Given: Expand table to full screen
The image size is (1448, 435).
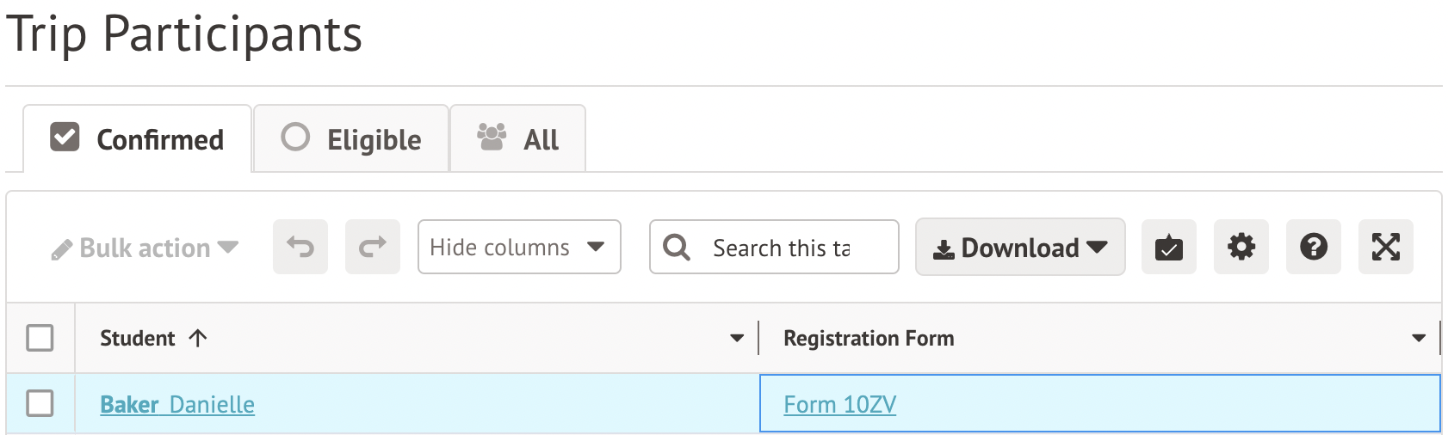Looking at the screenshot, I should pos(1385,248).
